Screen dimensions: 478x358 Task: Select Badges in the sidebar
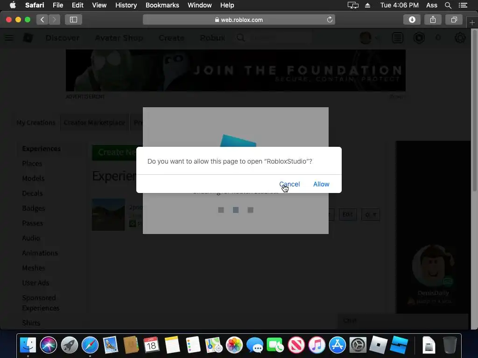(34, 208)
